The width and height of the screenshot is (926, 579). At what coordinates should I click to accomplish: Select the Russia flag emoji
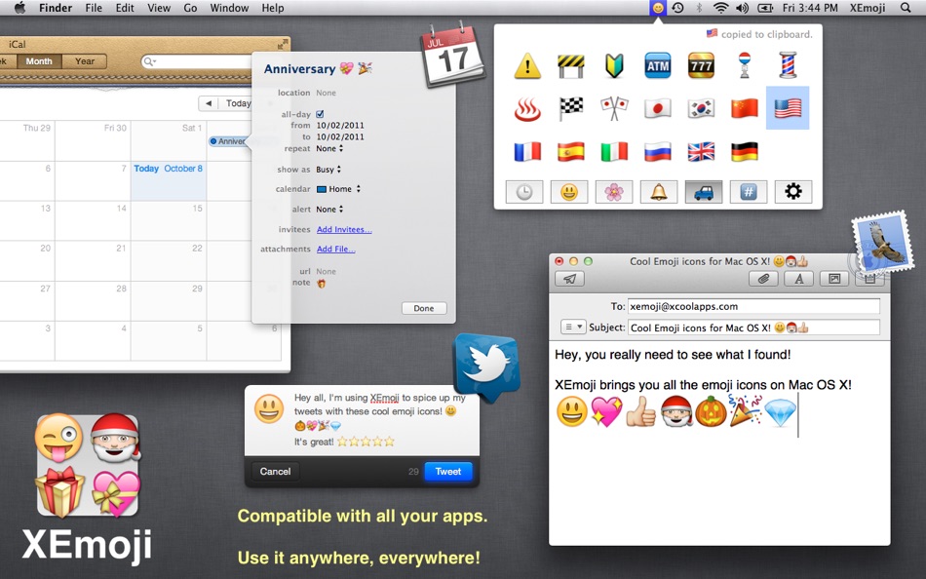[x=657, y=152]
